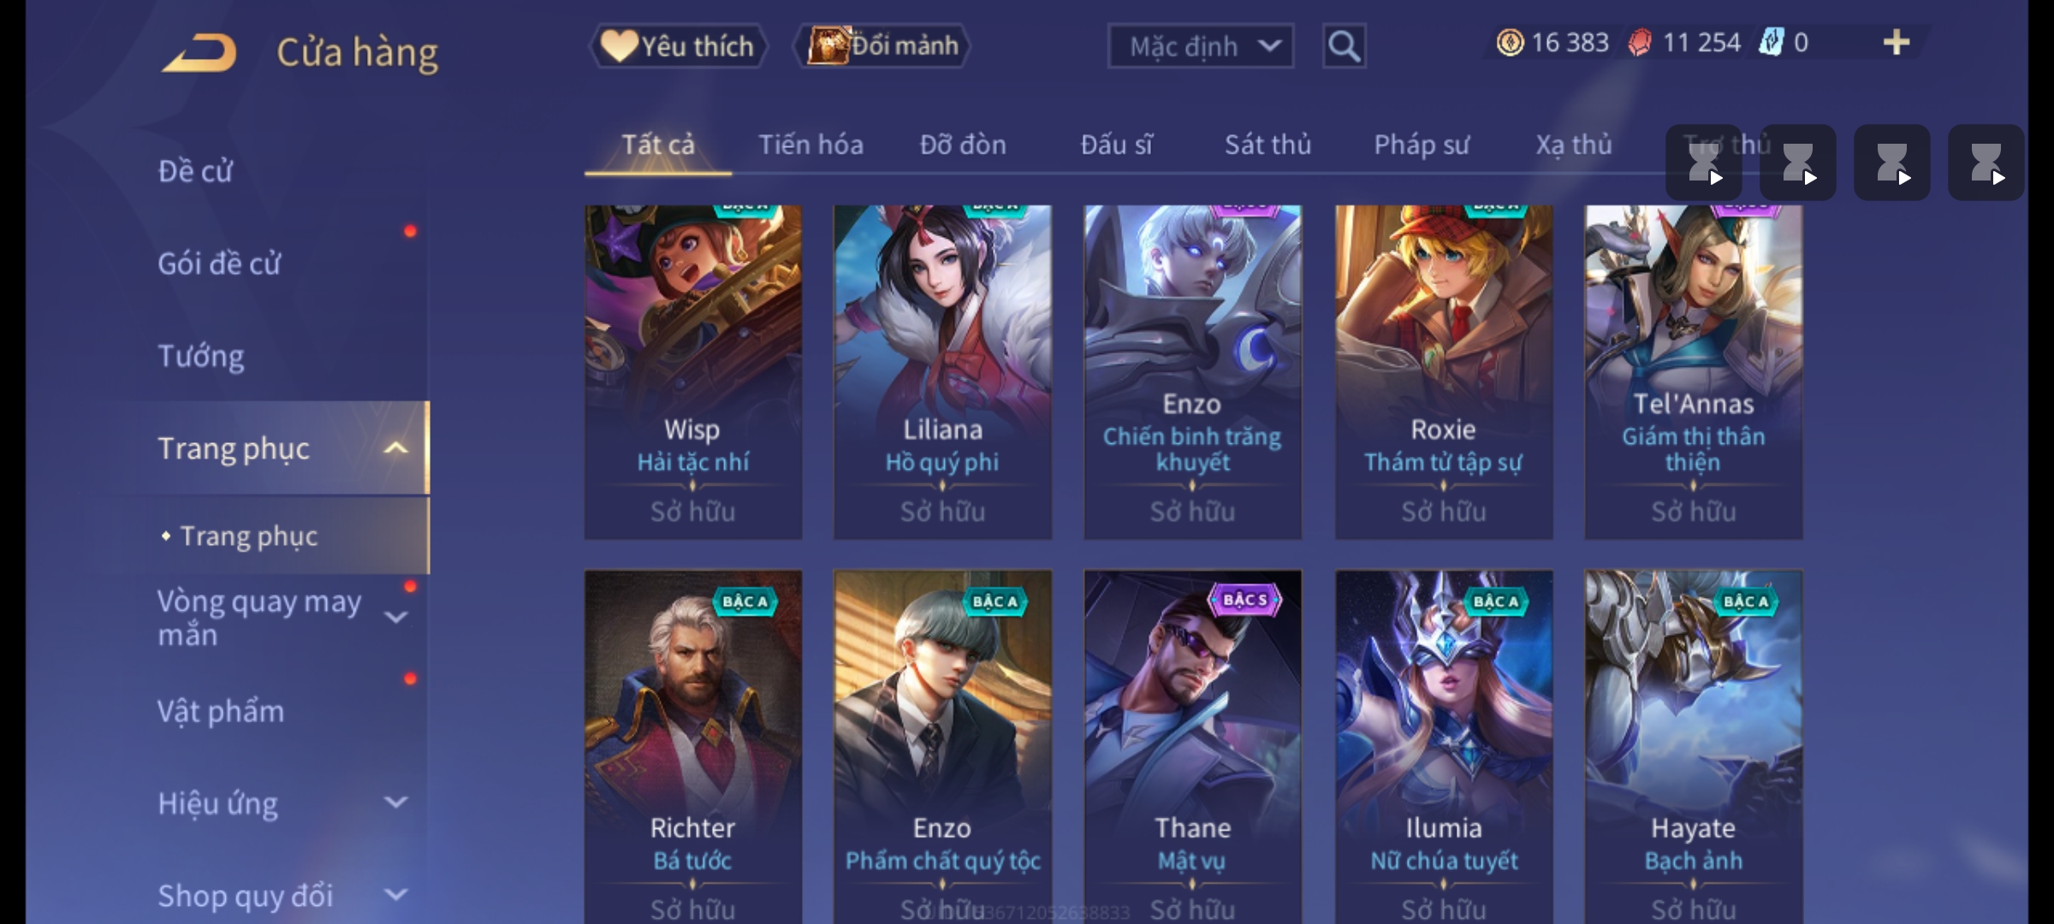The height and width of the screenshot is (924, 2054).
Task: Switch to the Sát thủ tab
Action: point(1267,145)
